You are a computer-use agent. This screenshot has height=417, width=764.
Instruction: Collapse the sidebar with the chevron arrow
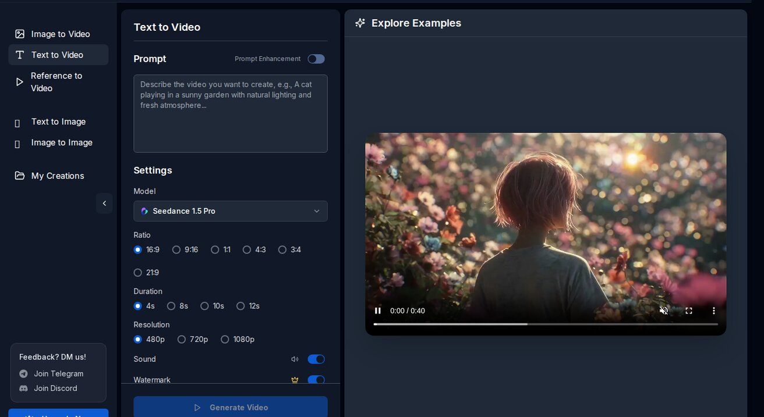pos(104,203)
